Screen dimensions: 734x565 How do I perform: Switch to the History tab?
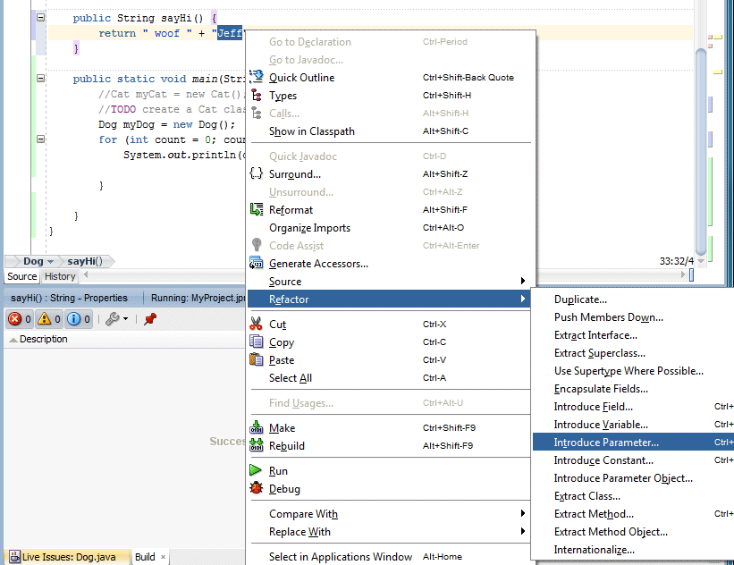point(60,276)
